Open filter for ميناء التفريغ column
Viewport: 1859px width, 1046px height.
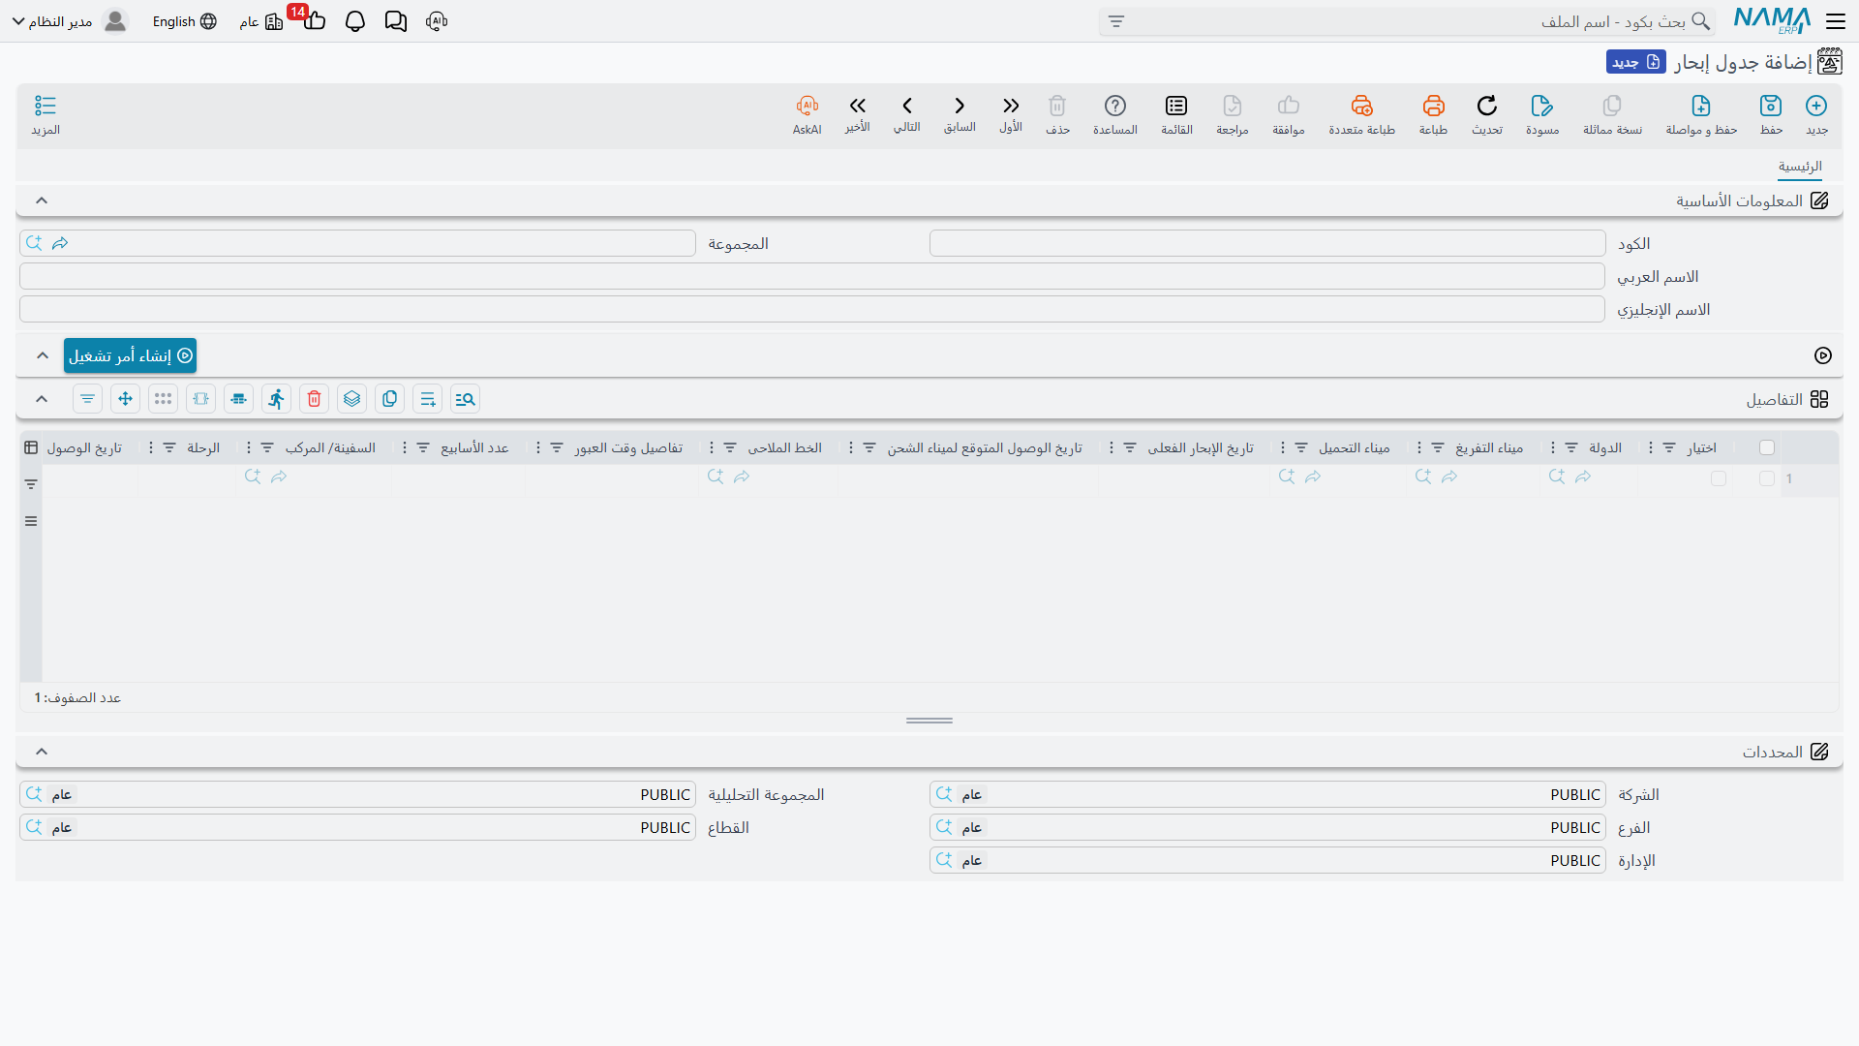pos(1438,447)
